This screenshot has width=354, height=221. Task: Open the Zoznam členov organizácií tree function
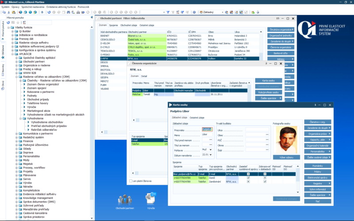[43, 84]
